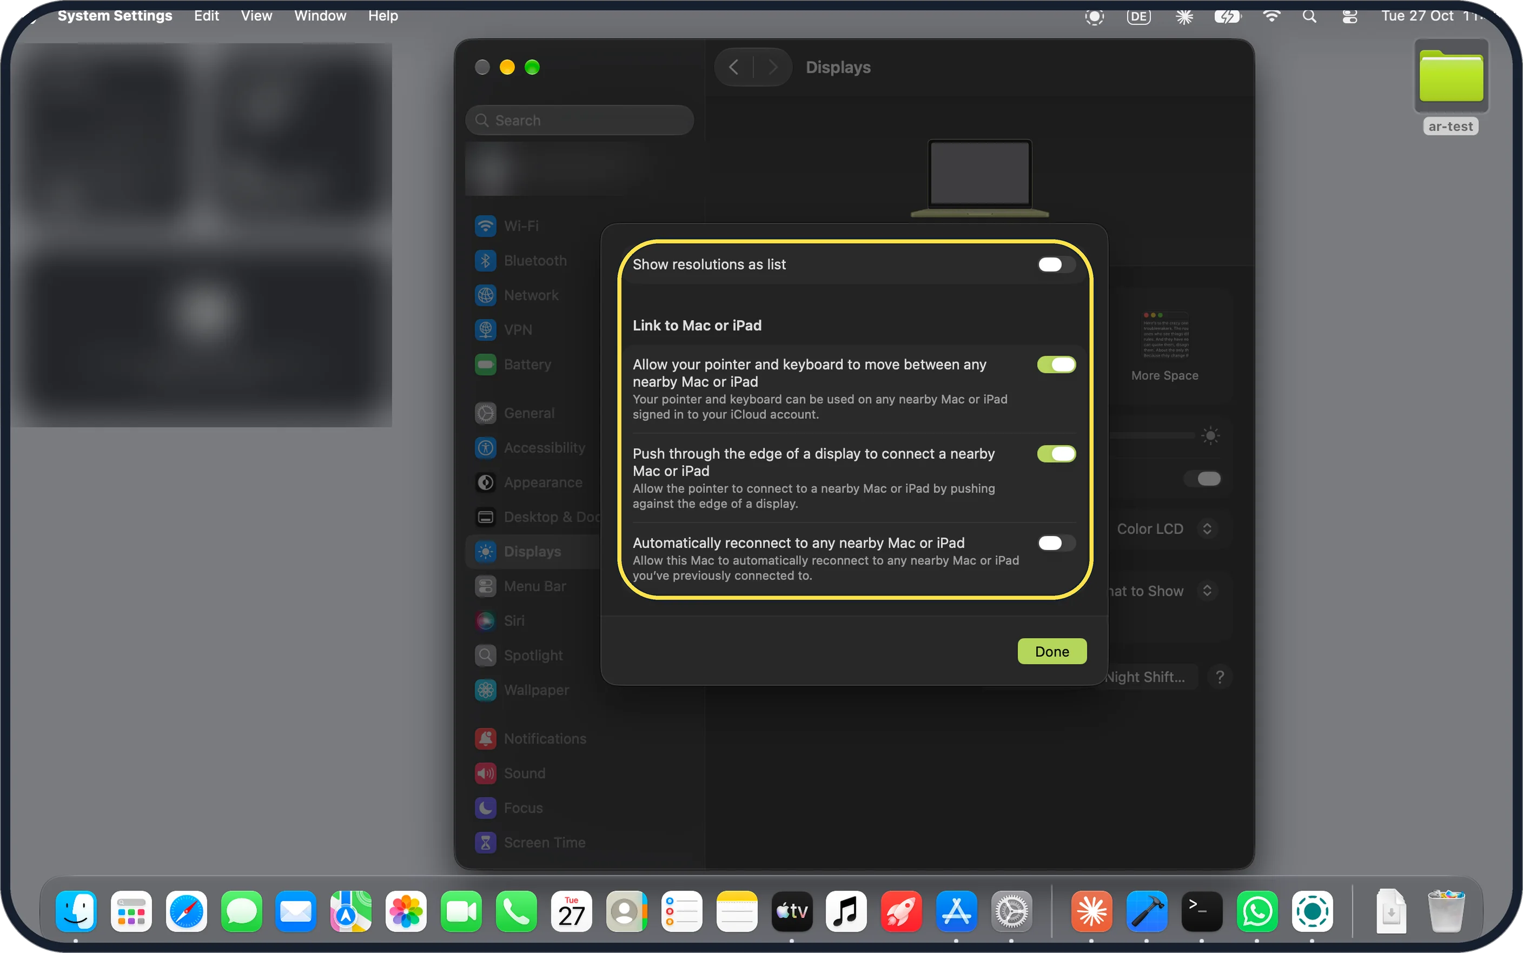Enable Automatically reconnect to nearby Mac switch
Image resolution: width=1523 pixels, height=953 pixels.
1056,542
